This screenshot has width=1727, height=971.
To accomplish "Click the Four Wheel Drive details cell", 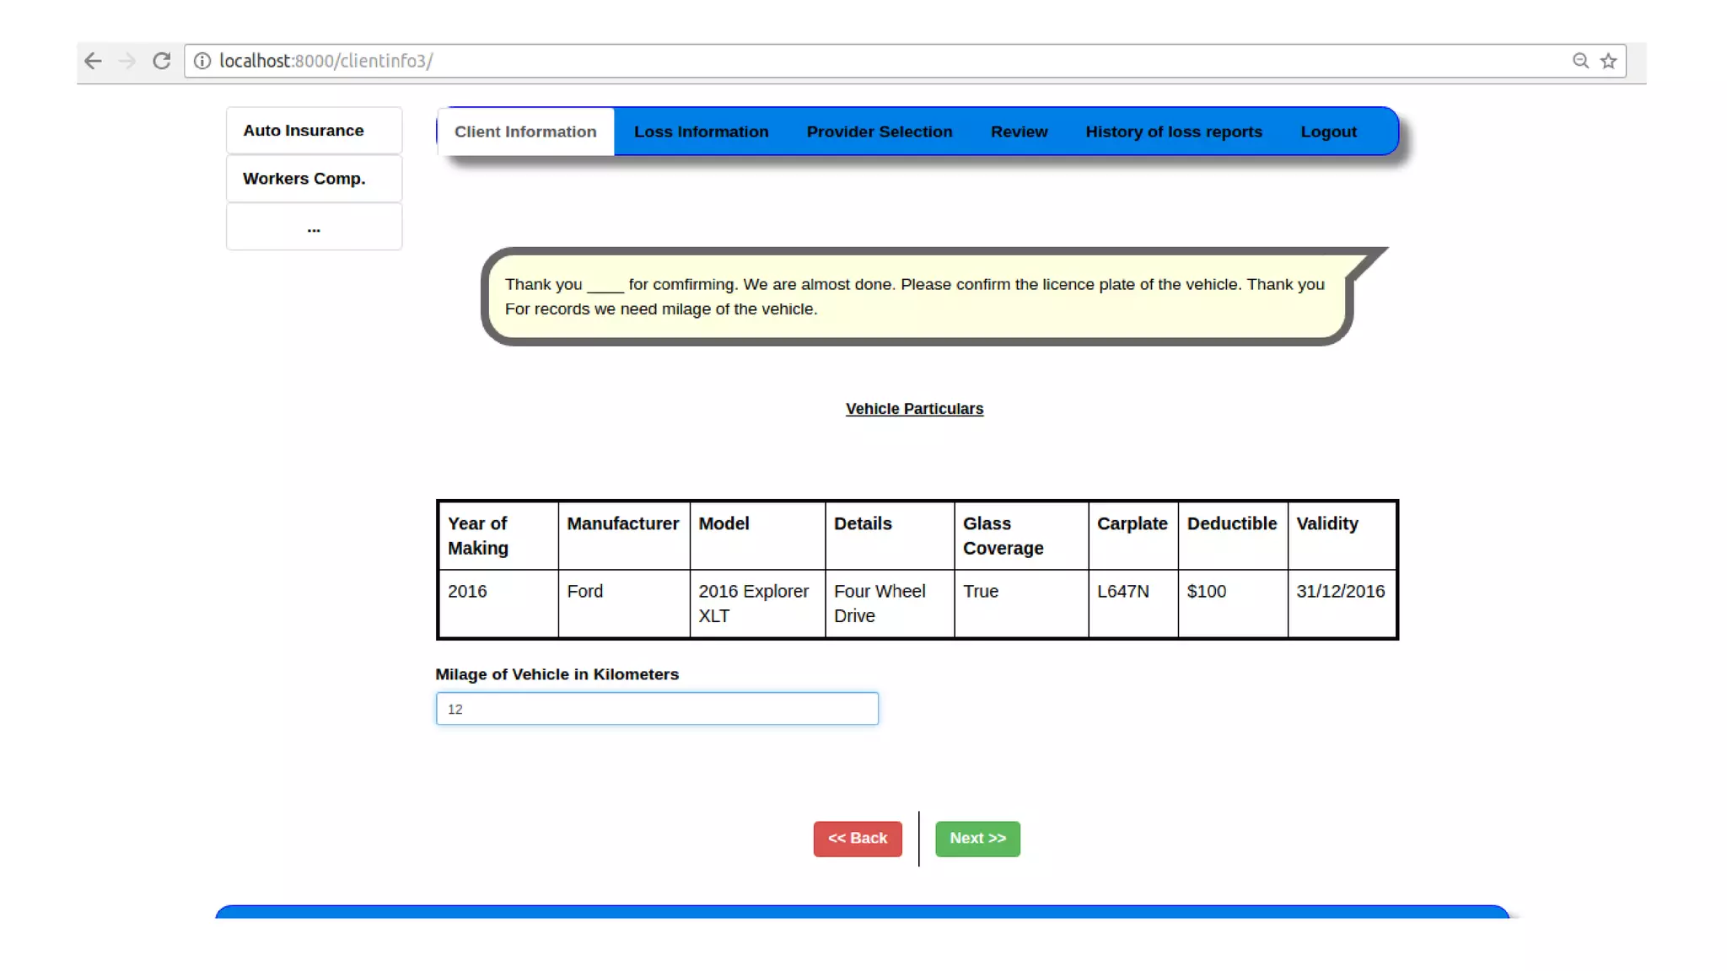I will click(x=890, y=604).
